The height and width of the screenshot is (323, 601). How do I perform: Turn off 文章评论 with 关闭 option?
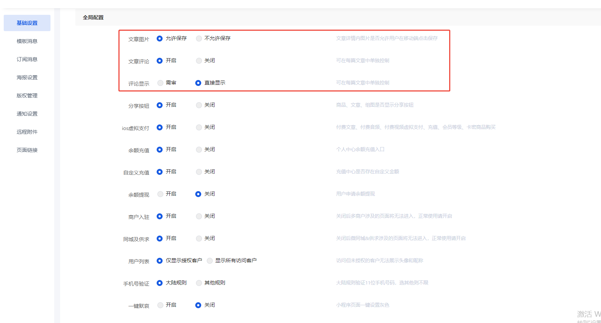point(199,61)
